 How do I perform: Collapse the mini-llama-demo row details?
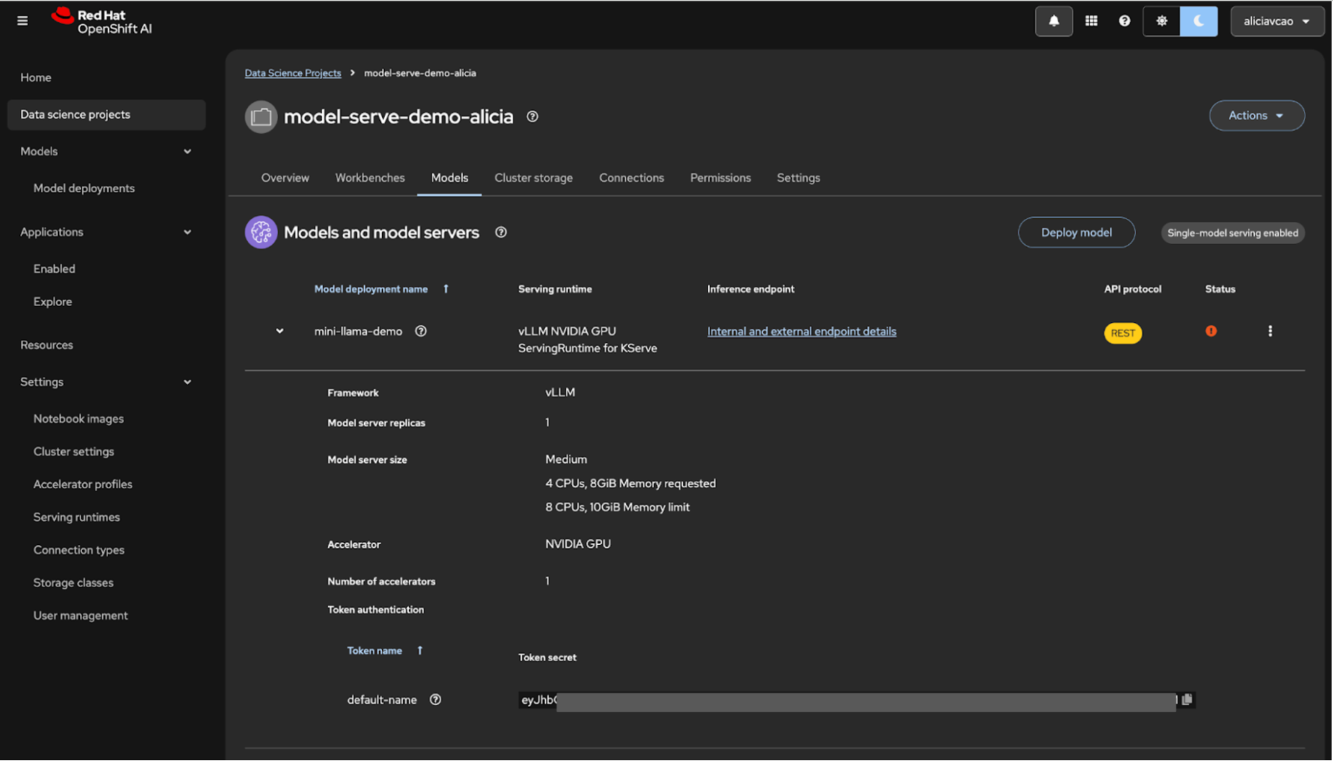click(x=279, y=331)
